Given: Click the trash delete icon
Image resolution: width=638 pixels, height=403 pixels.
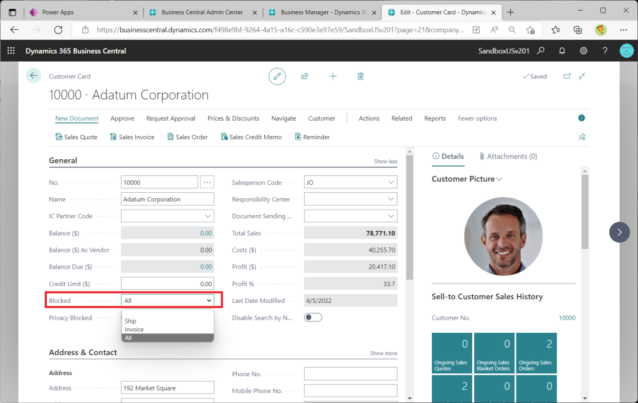Looking at the screenshot, I should point(361,76).
